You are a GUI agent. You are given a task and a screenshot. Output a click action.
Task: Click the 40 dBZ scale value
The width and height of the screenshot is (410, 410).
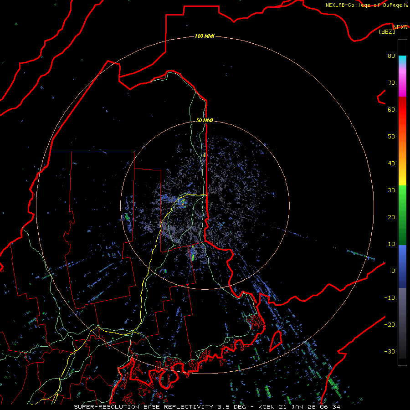click(x=391, y=164)
